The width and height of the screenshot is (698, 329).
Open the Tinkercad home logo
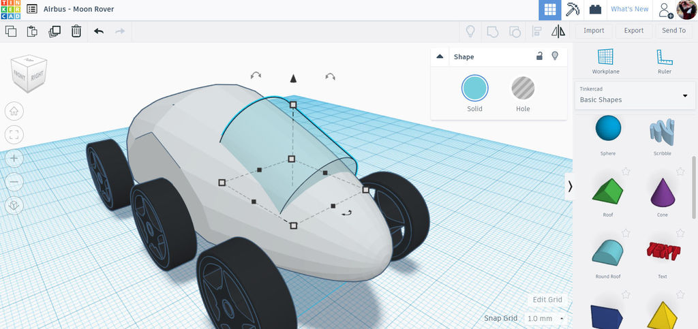tap(10, 10)
